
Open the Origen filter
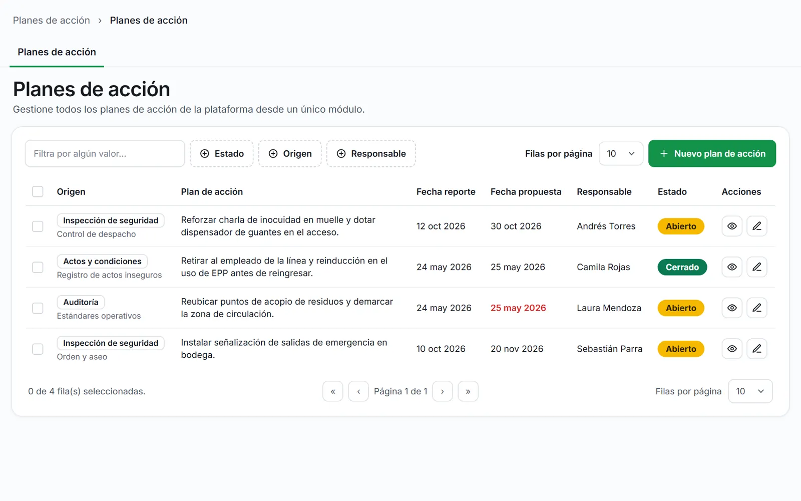point(290,154)
